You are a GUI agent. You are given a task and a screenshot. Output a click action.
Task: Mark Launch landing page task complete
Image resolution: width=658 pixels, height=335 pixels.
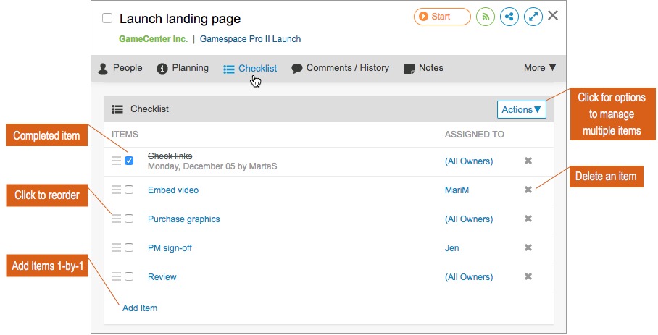pos(107,18)
